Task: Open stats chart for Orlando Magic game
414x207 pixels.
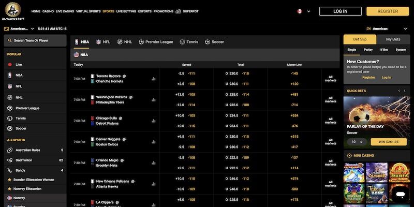Action: (x=154, y=163)
